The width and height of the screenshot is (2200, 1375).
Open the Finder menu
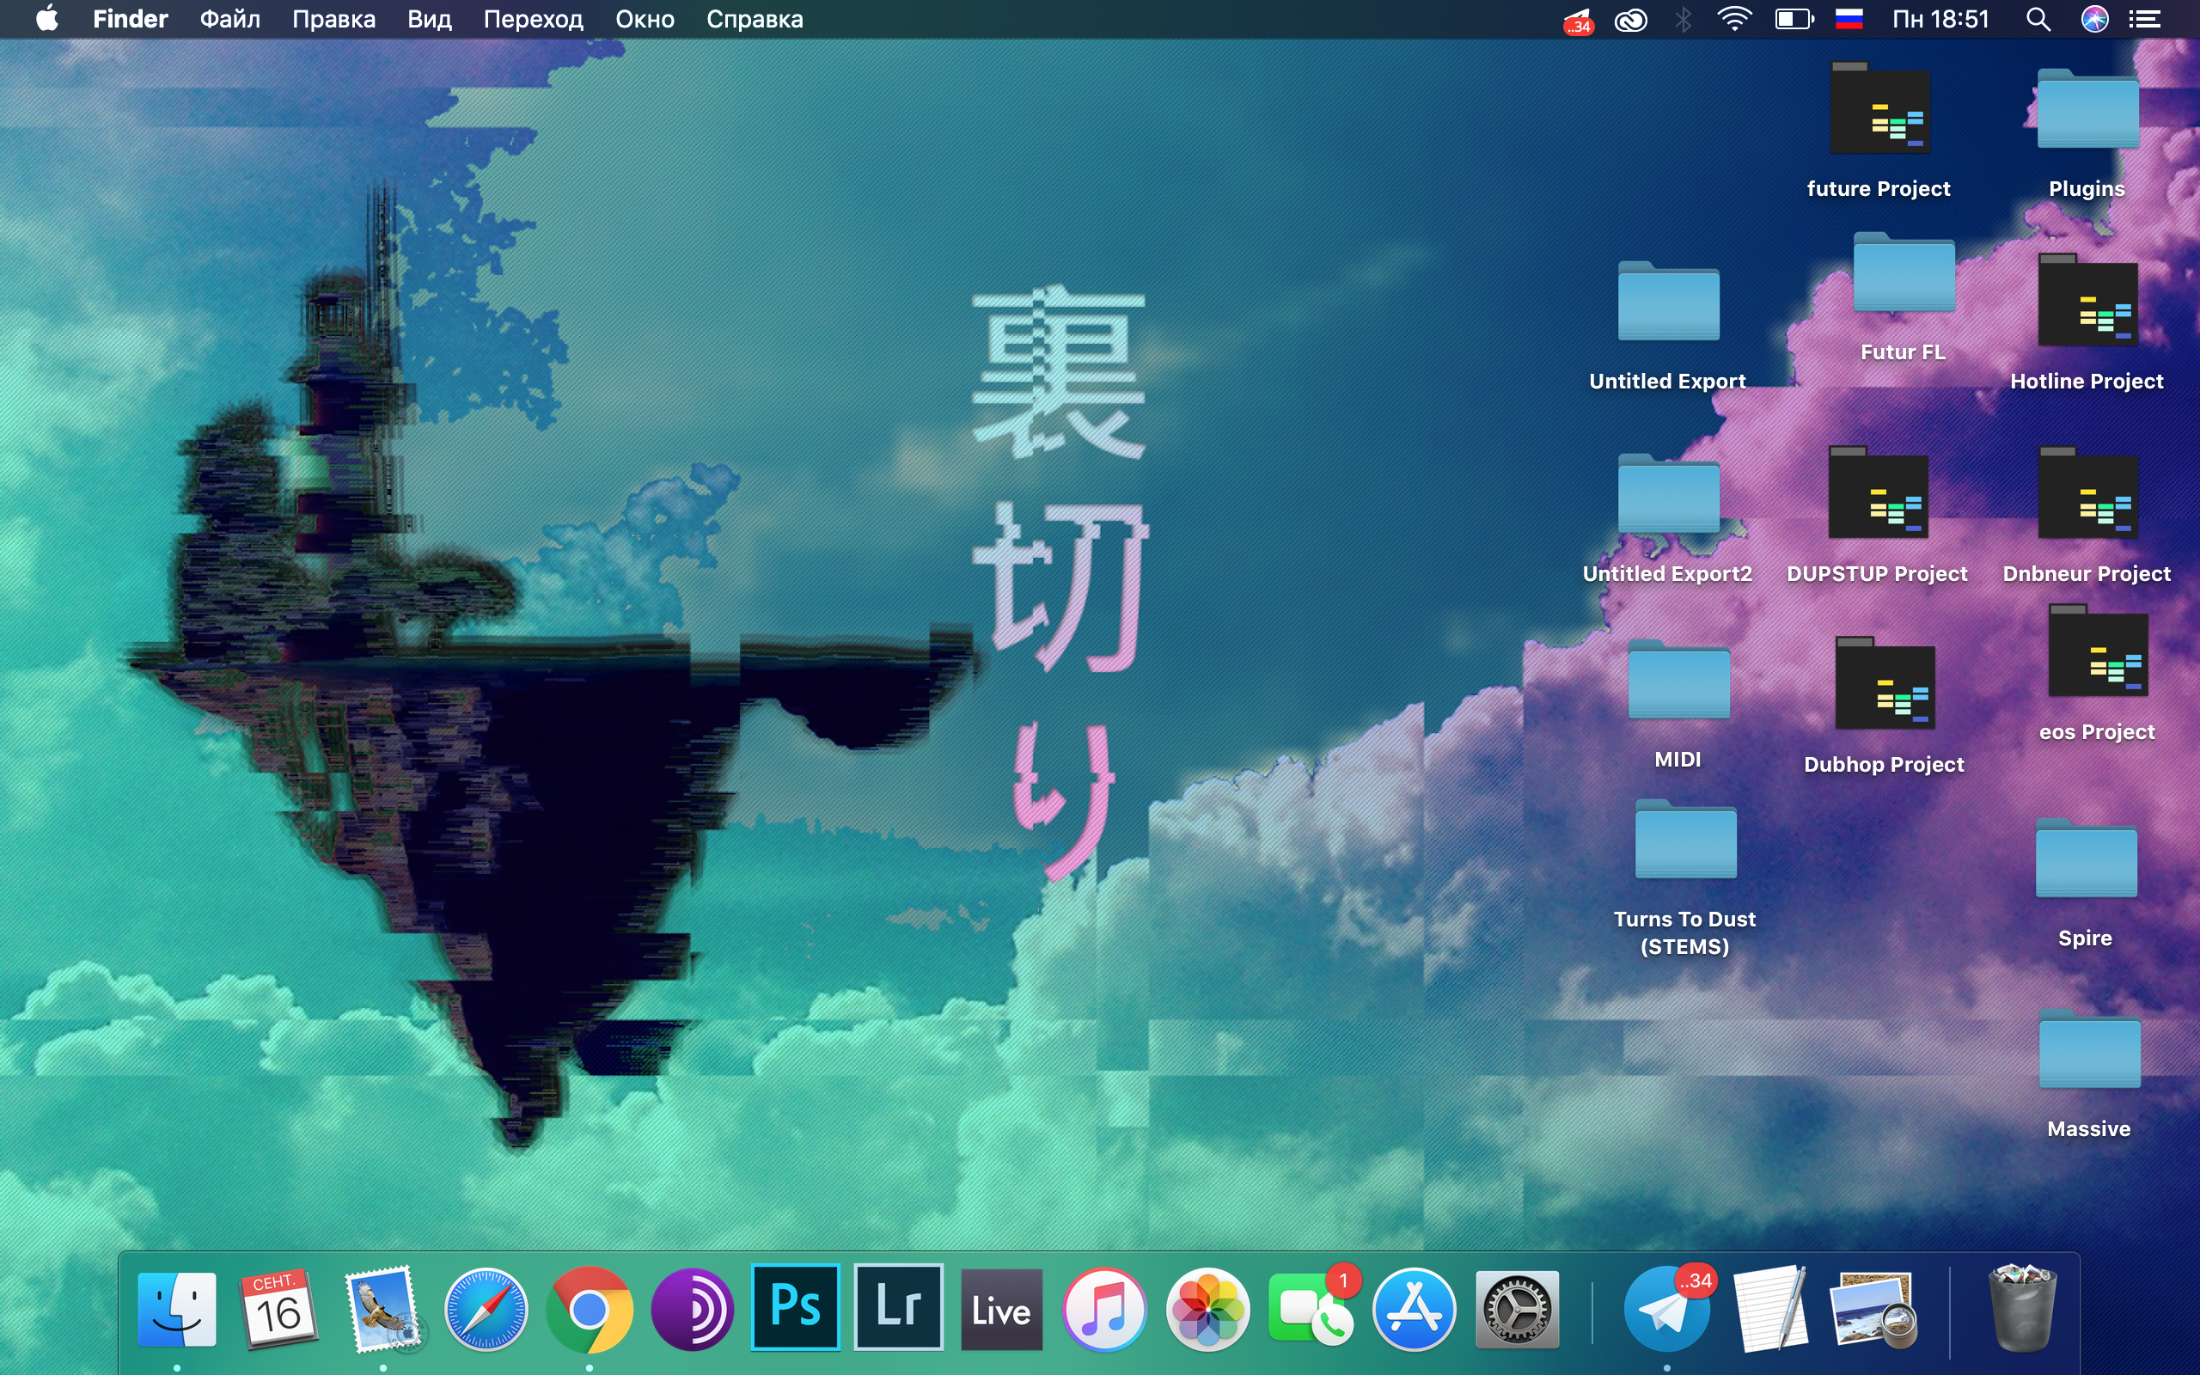130,19
